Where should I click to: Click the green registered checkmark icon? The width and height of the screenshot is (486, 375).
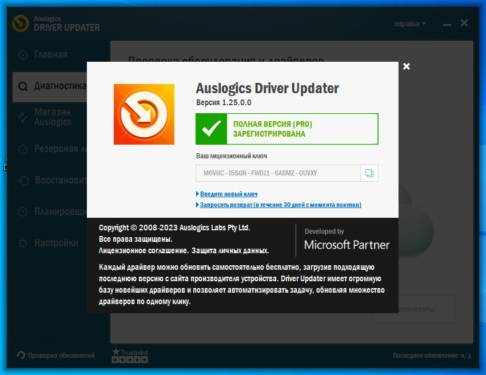tap(212, 129)
